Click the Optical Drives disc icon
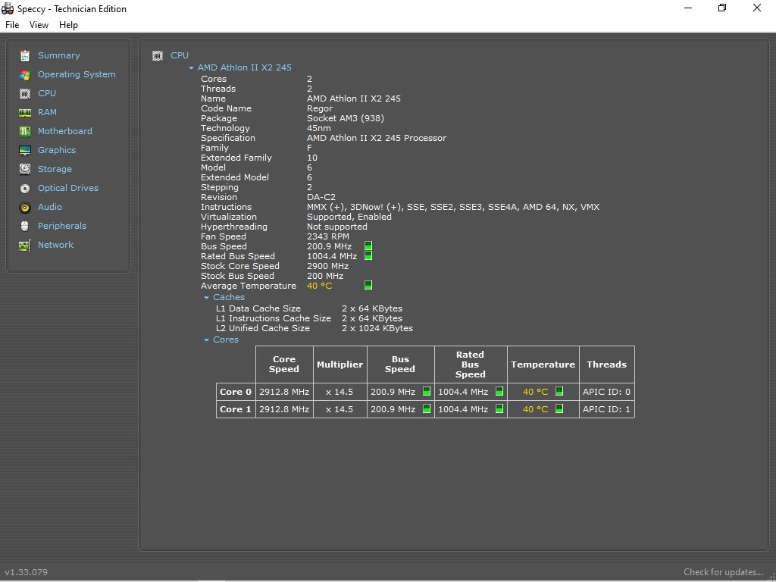 click(25, 188)
